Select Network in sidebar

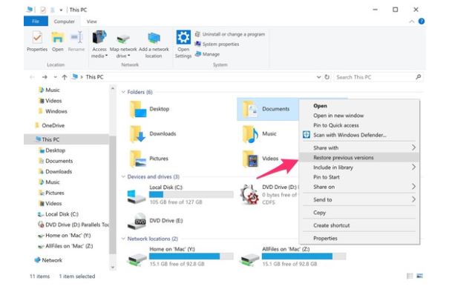(48, 260)
